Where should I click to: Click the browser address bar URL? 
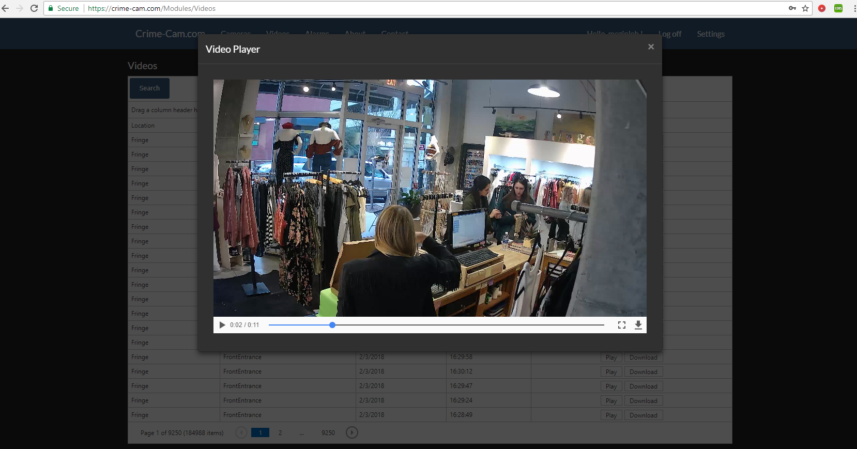point(151,8)
